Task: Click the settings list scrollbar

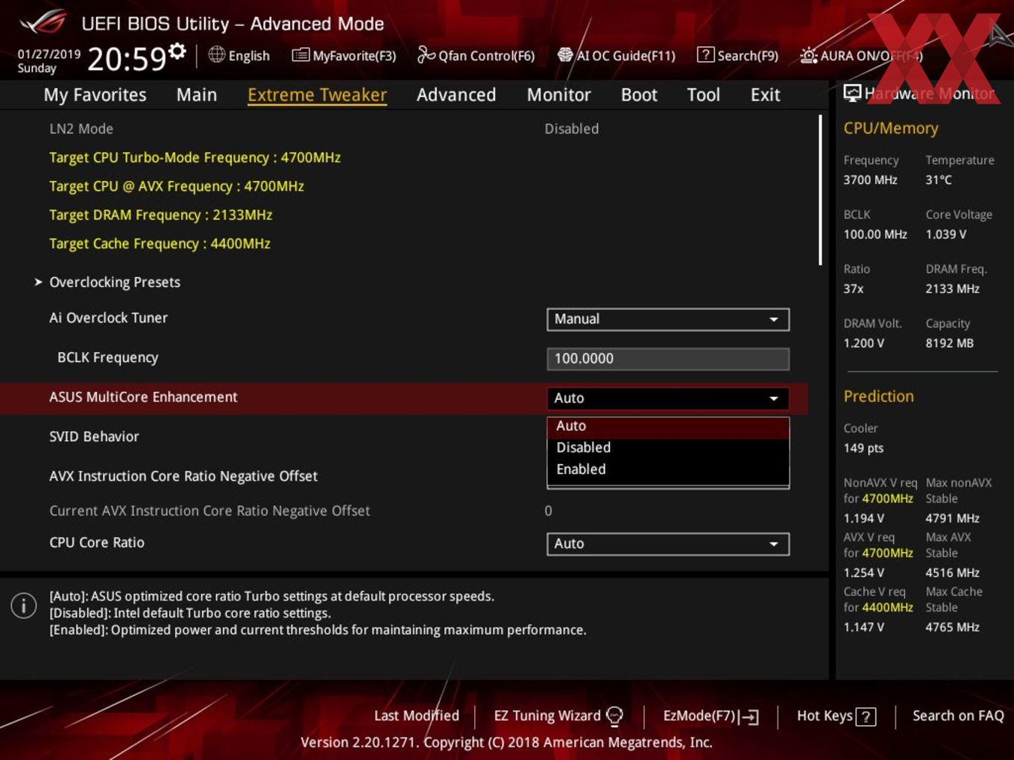Action: coord(820,190)
